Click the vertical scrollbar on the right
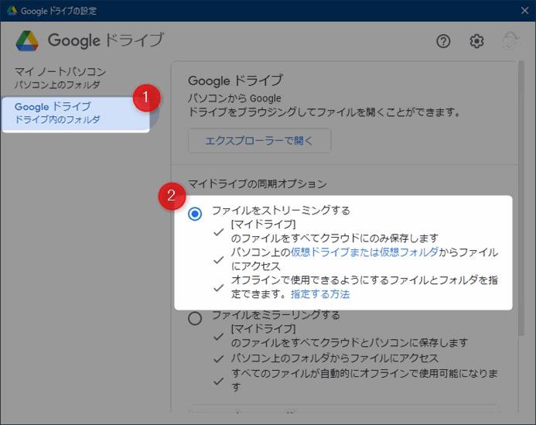Screen dimensions: 536x425 coord(521,198)
